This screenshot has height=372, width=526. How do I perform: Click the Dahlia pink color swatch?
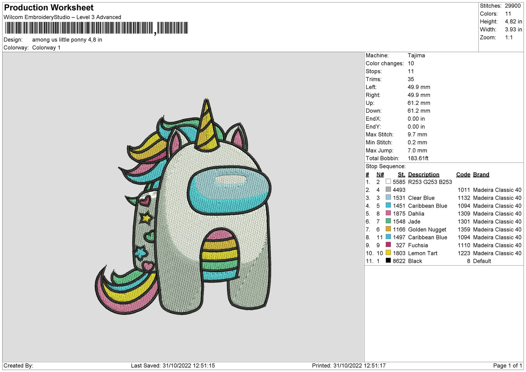pyautogui.click(x=388, y=213)
